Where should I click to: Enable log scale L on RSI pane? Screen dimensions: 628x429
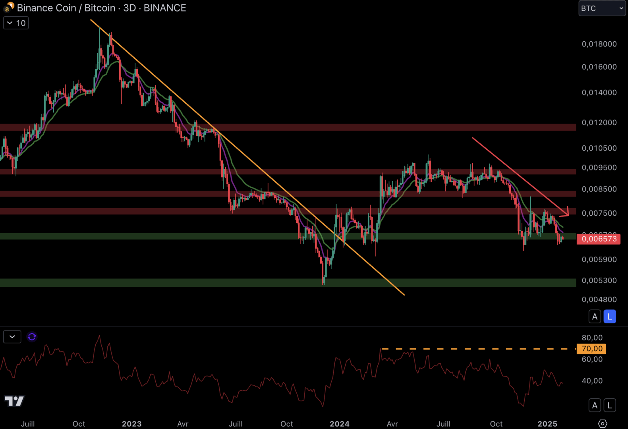point(610,405)
